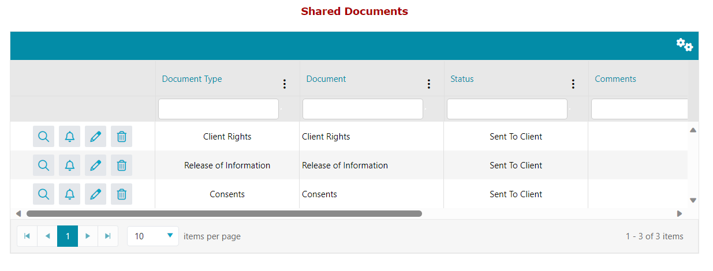Click the bell icon for Client Rights
Image resolution: width=713 pixels, height=271 pixels.
pyautogui.click(x=70, y=137)
